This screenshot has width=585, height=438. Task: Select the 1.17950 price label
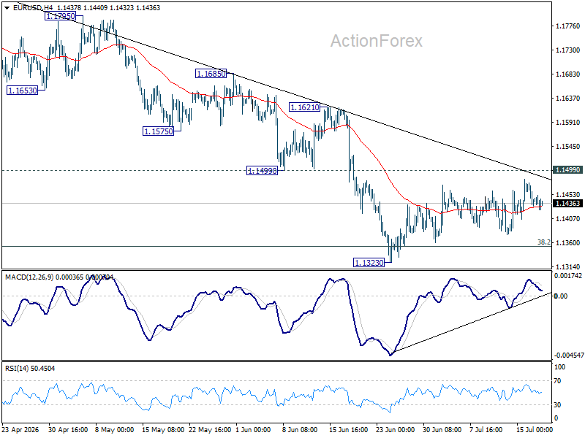pos(60,16)
